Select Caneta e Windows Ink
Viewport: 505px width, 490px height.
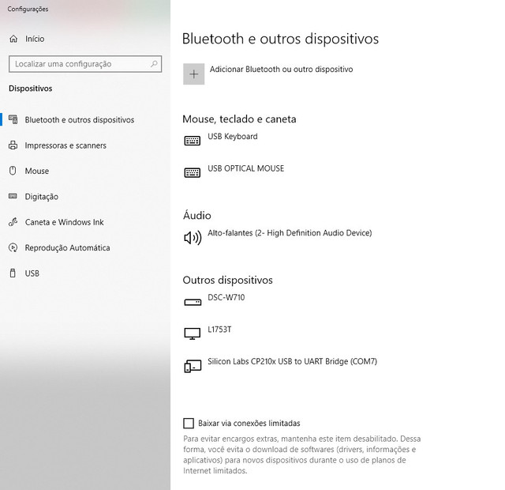(64, 222)
